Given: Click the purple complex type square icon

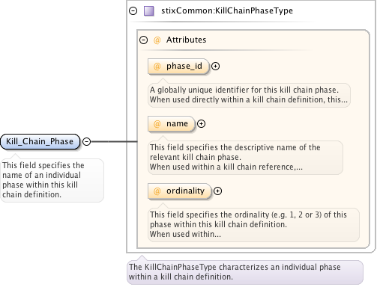Looking at the screenshot, I should (149, 11).
